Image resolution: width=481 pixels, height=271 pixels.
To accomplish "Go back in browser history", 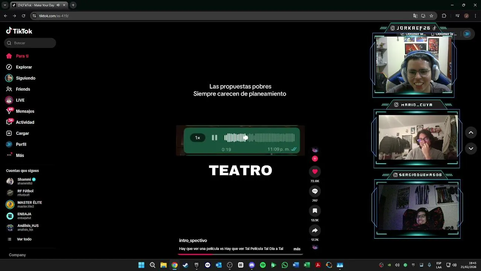I will click(x=5, y=16).
